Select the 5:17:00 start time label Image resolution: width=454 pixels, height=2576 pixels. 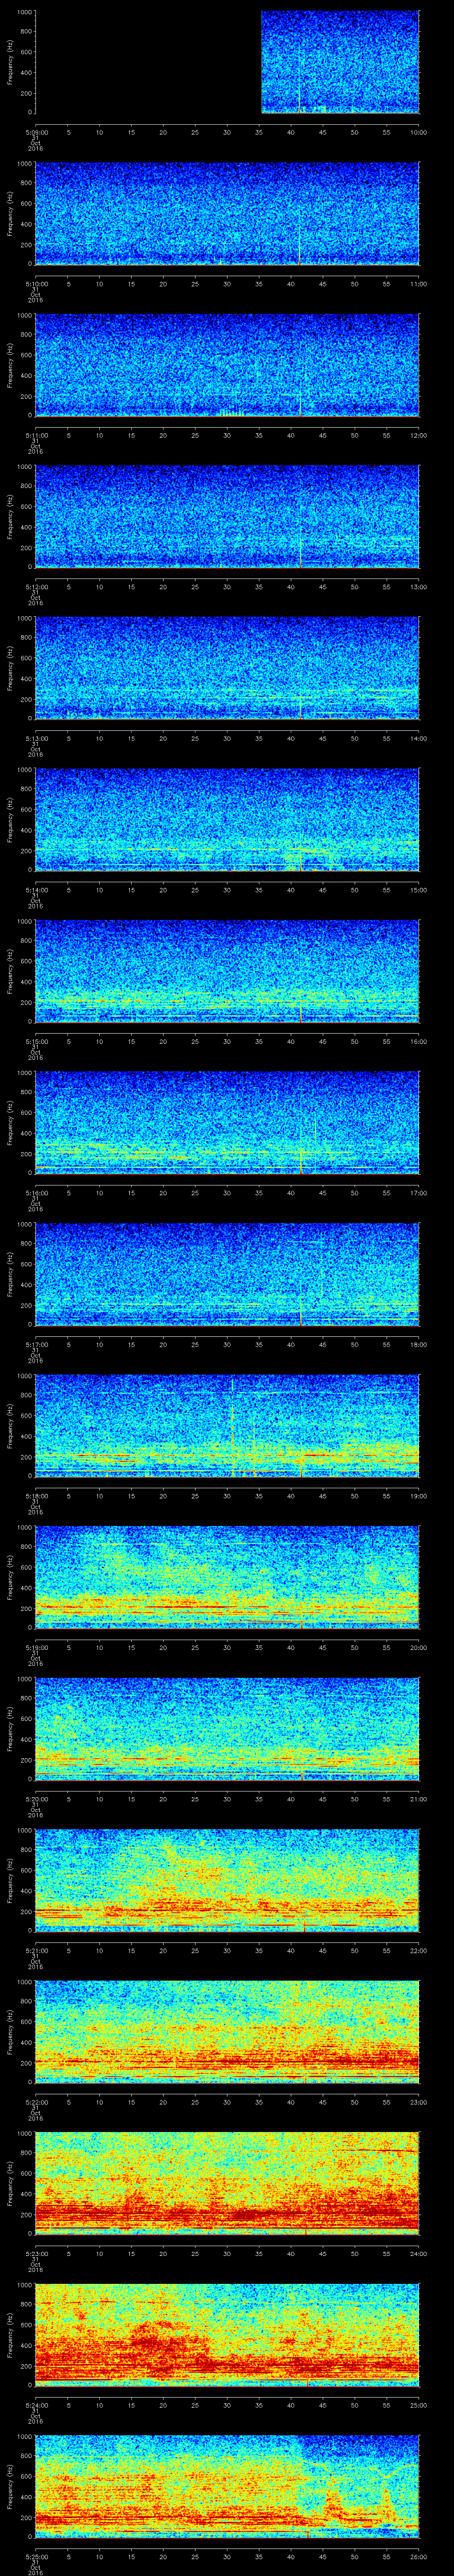tap(36, 1344)
